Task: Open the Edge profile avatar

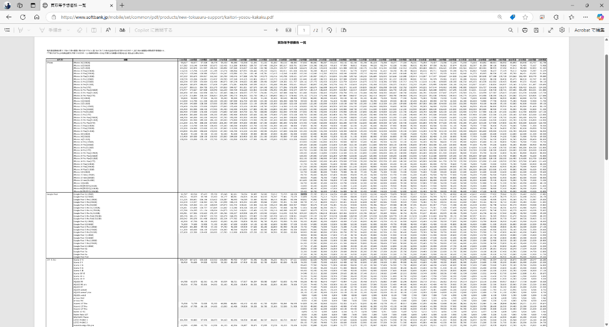Action: (8, 5)
